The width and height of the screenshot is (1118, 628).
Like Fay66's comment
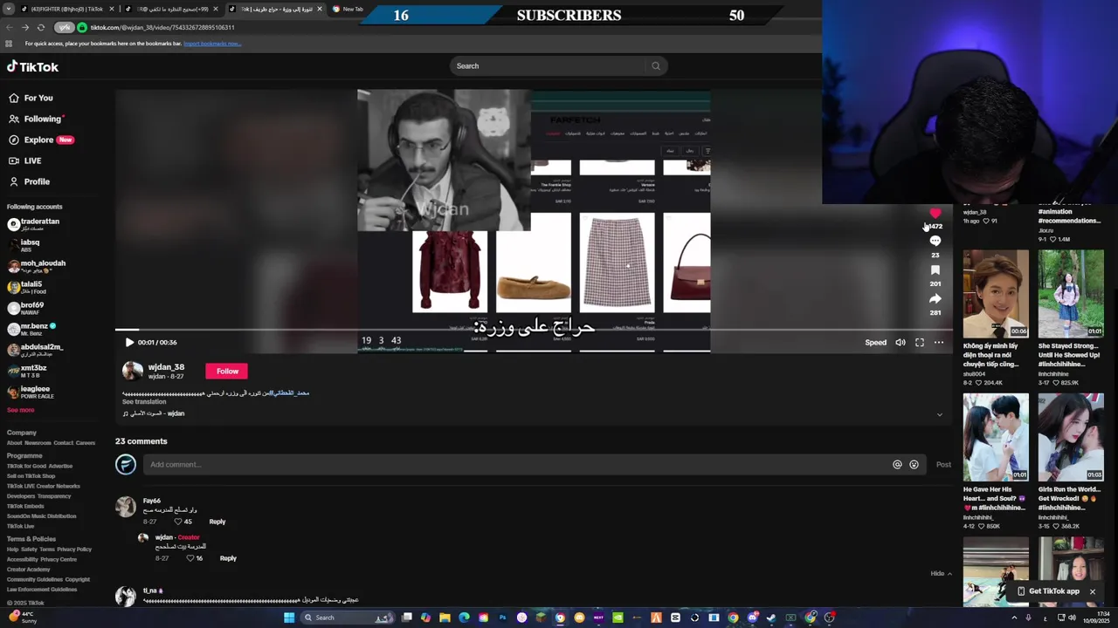[x=178, y=522]
